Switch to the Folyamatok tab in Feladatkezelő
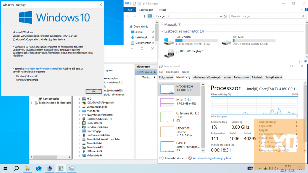This screenshot has width=308, height=173. pos(166,77)
